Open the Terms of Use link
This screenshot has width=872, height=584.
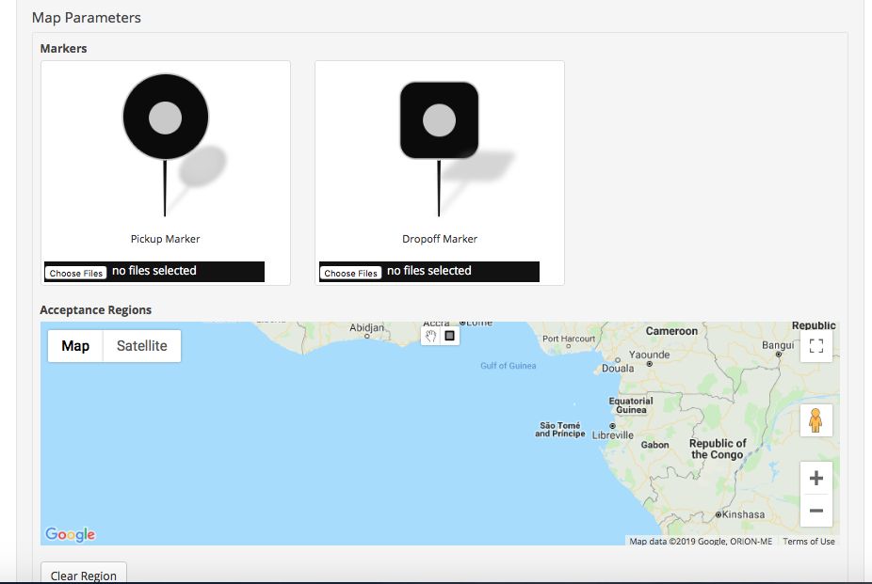pos(809,542)
